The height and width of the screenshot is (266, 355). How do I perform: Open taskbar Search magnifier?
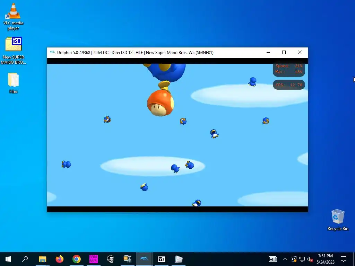tap(25, 259)
